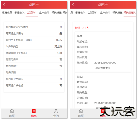Go back using left screen's back arrow

tap(4, 5)
